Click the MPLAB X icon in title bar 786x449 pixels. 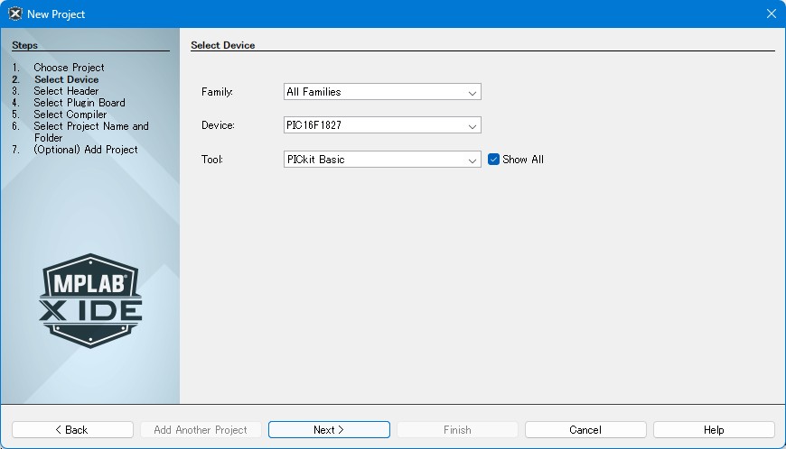click(14, 14)
